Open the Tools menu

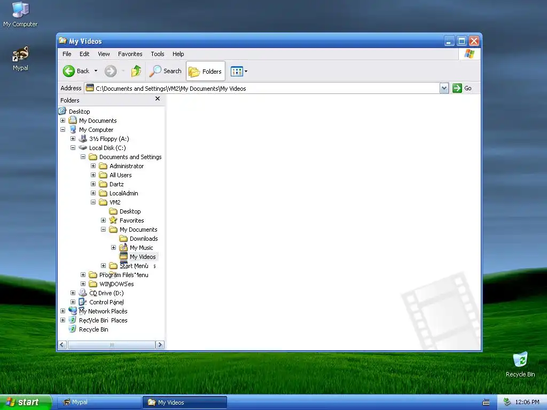pos(158,54)
